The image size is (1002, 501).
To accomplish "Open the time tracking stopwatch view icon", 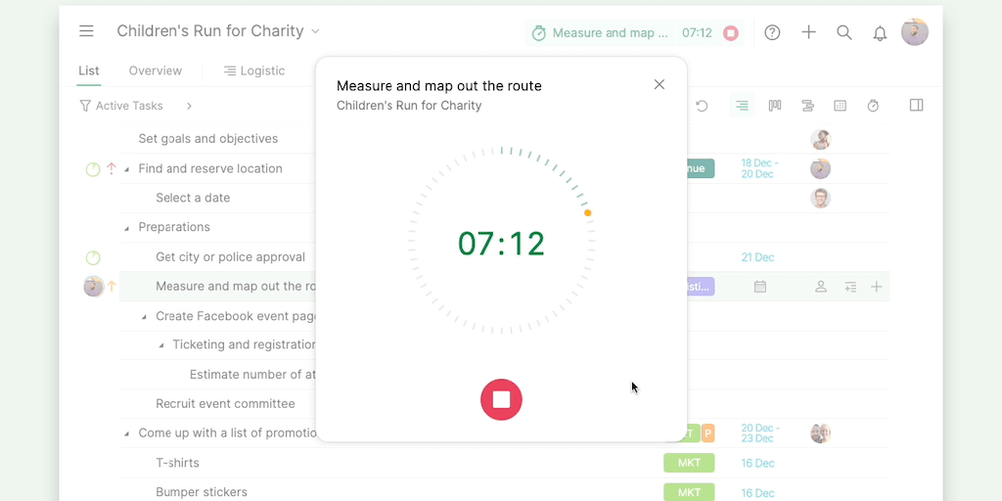I will 873,106.
